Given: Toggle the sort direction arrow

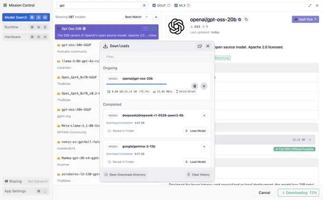Looking at the screenshot, I should pos(156,17).
